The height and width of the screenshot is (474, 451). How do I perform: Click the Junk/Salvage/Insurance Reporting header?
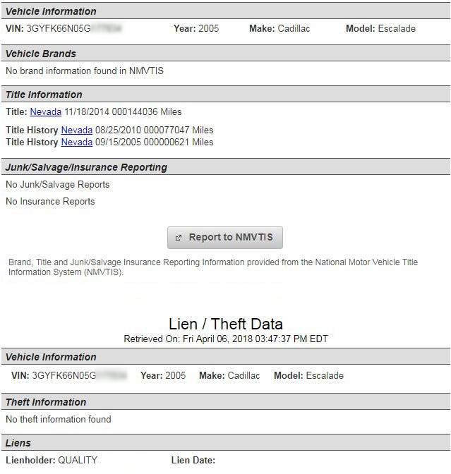pos(226,167)
